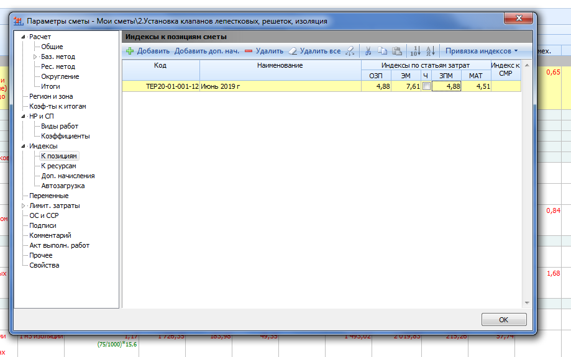Select the Автозагрузка tree item
Viewport: 571px width, 357px height.
63,186
